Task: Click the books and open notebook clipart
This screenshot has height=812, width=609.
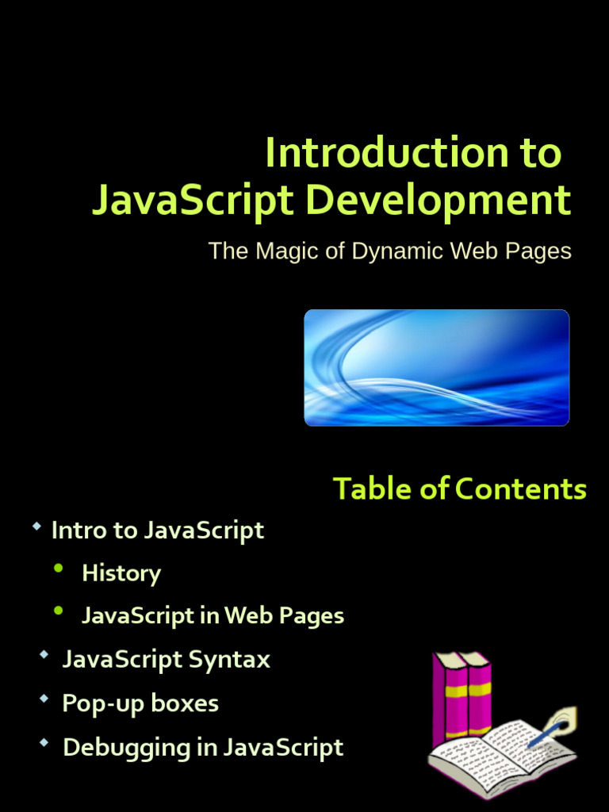Action: coord(502,726)
